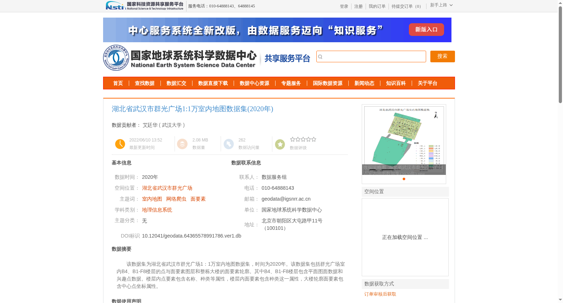Click the scrollbar up arrow
Viewport: 563px width, 303px height.
pyautogui.click(x=561, y=3)
